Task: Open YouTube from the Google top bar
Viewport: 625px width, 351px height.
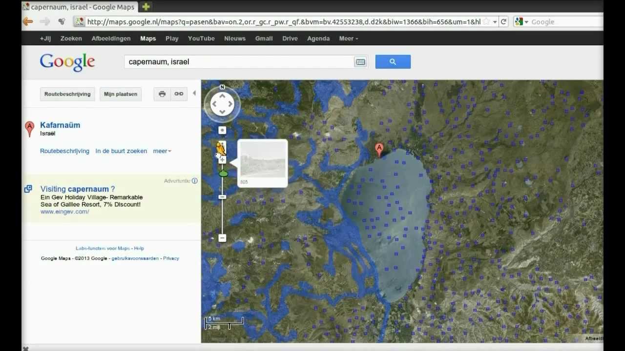Action: pos(201,39)
